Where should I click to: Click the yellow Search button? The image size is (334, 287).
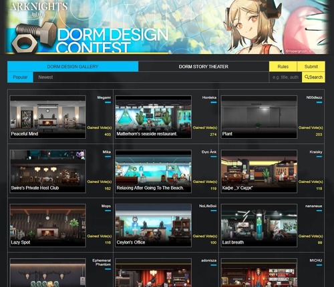pos(313,77)
